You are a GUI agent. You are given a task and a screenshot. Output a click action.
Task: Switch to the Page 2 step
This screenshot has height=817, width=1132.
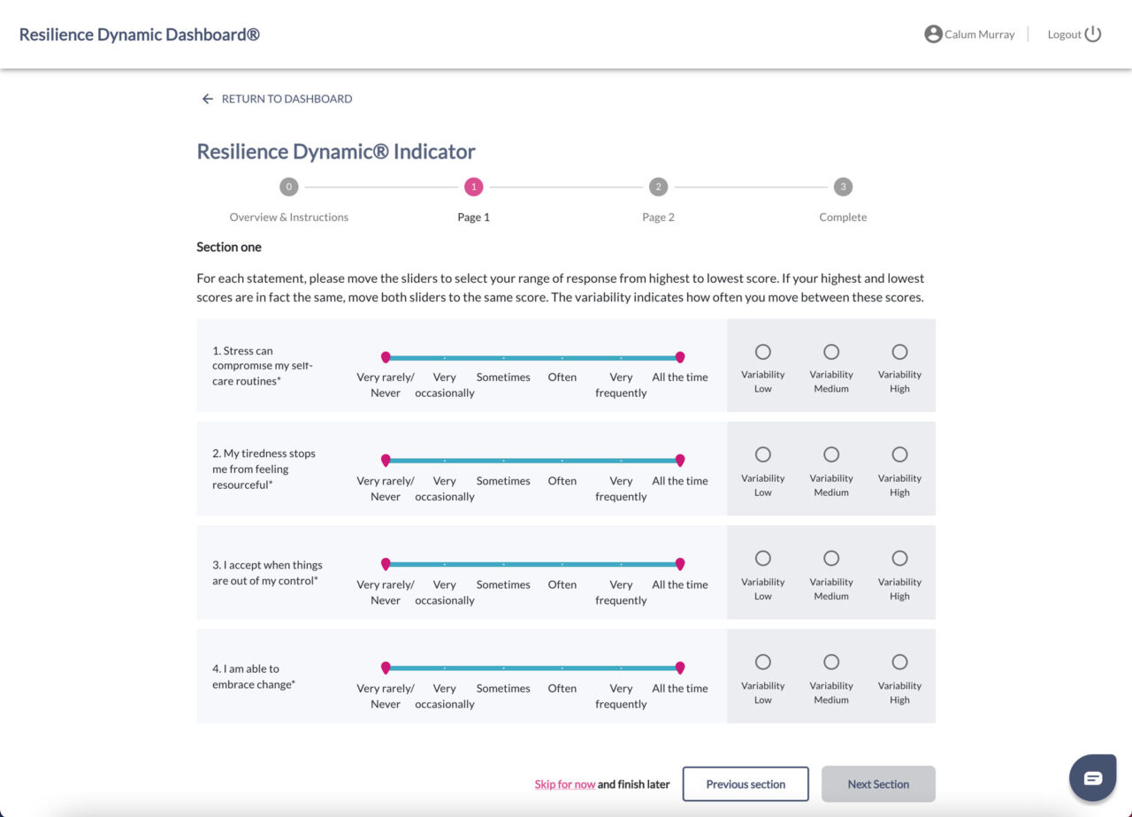pyautogui.click(x=658, y=217)
